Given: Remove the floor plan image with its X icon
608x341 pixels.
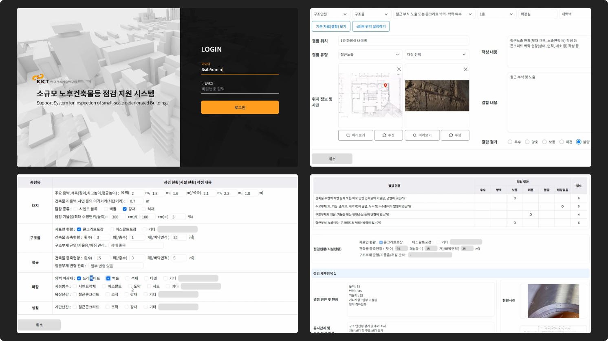Looking at the screenshot, I should tap(399, 70).
